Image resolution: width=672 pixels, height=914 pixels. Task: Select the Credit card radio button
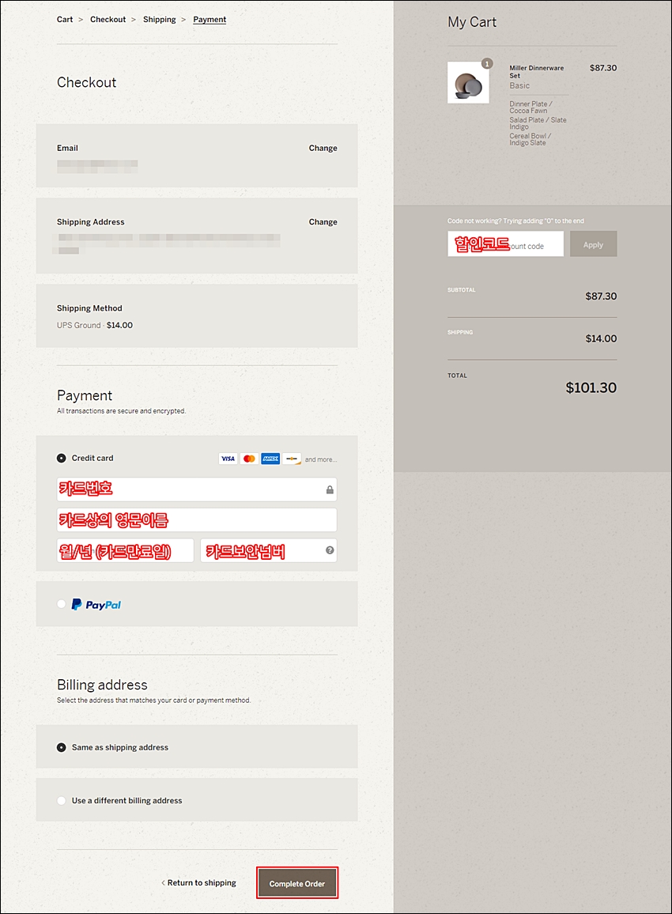pos(61,458)
